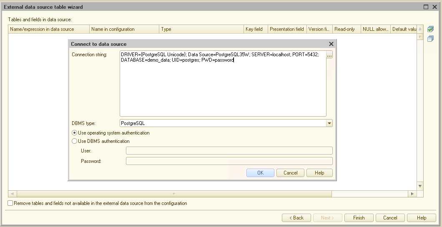Click inside the Connection string text area
The image size is (442, 227).
click(223, 87)
